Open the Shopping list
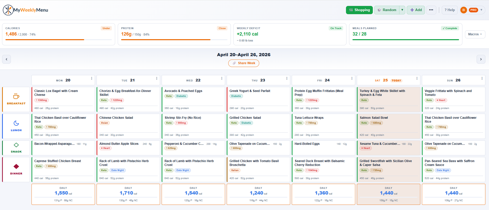The height and width of the screenshot is (210, 489). click(x=359, y=10)
